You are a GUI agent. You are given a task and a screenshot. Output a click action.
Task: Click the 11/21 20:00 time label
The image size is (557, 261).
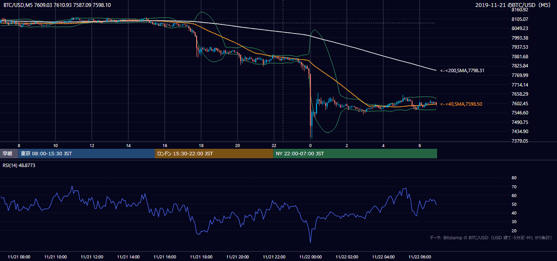pyautogui.click(x=238, y=257)
